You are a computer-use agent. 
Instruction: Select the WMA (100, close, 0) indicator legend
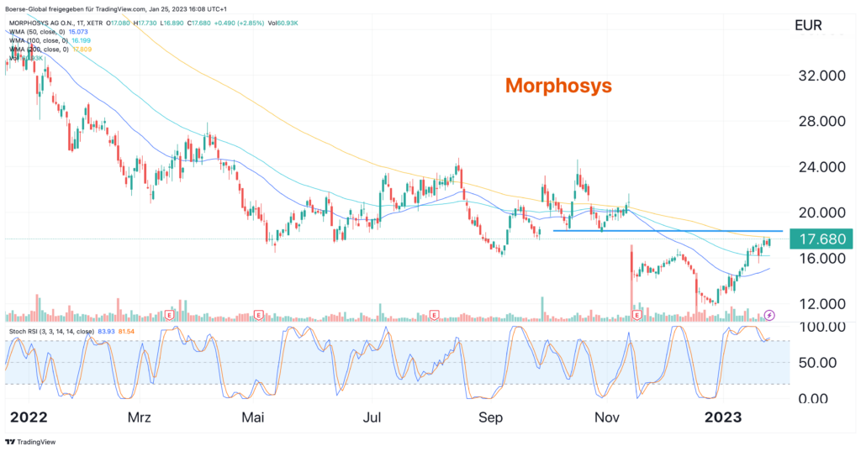pos(40,40)
